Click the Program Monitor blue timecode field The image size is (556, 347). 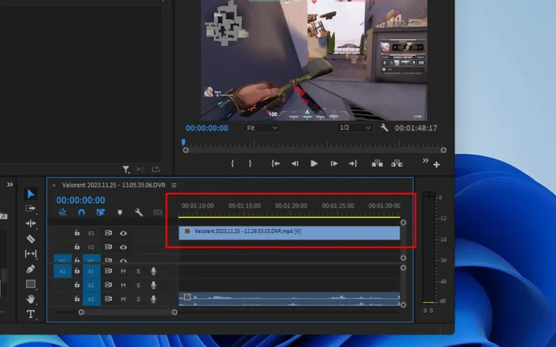pos(206,128)
